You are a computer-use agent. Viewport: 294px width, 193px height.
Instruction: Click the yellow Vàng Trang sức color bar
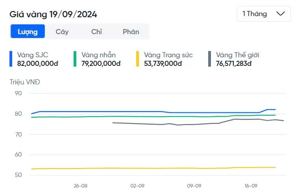(137, 59)
